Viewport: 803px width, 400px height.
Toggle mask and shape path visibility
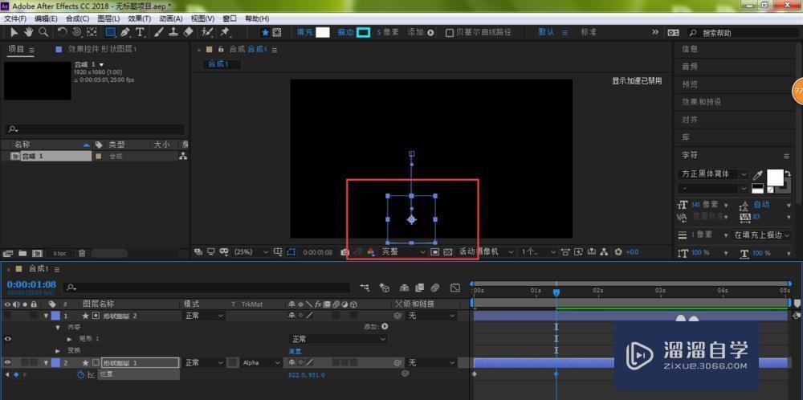coord(291,252)
